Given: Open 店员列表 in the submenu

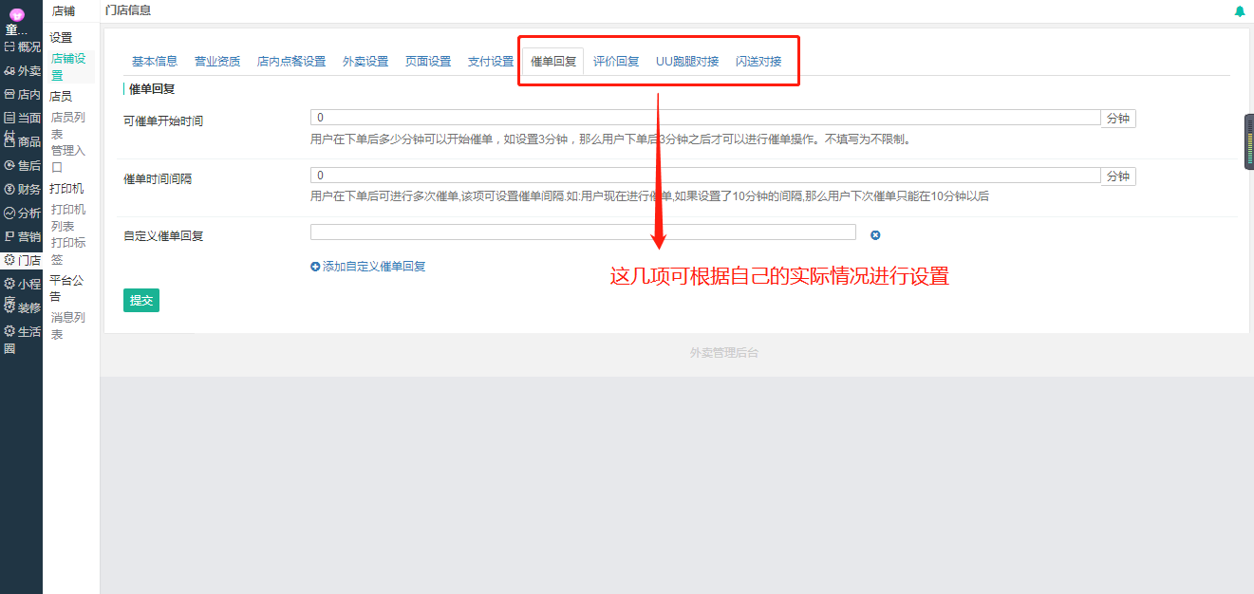Looking at the screenshot, I should click(68, 125).
